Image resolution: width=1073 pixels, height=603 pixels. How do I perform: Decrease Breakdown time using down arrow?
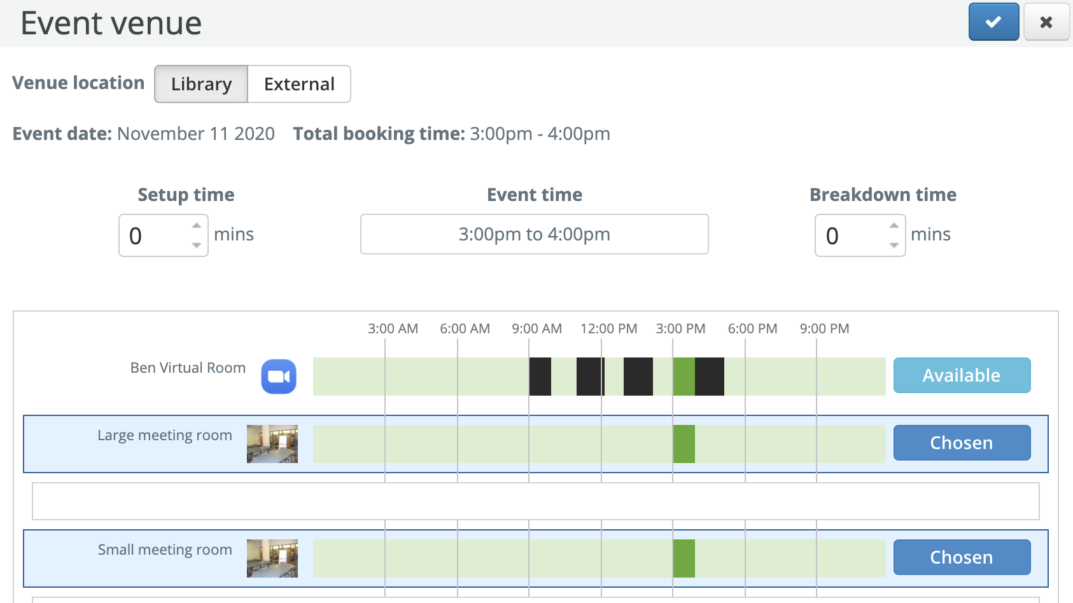point(894,245)
